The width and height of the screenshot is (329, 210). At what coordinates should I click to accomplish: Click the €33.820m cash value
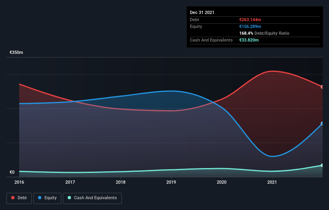click(249, 40)
